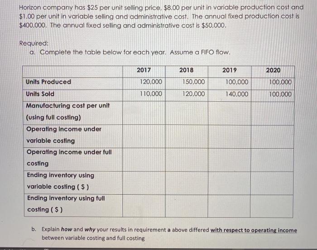
Task: Click the 2020 column header
Action: [273, 70]
